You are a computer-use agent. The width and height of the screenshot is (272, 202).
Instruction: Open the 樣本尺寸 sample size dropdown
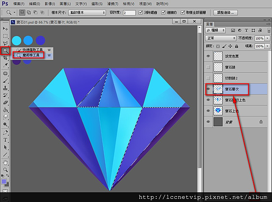(x=87, y=12)
